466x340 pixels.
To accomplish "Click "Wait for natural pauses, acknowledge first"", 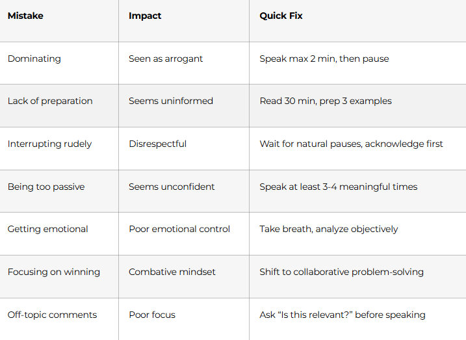I will [x=351, y=144].
